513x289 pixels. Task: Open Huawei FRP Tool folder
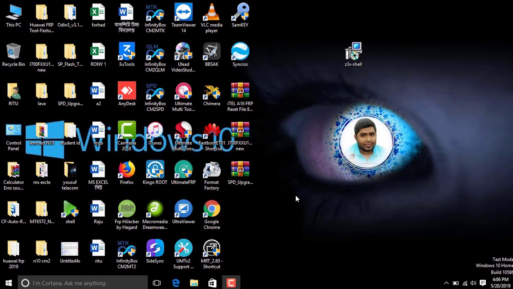click(x=42, y=18)
